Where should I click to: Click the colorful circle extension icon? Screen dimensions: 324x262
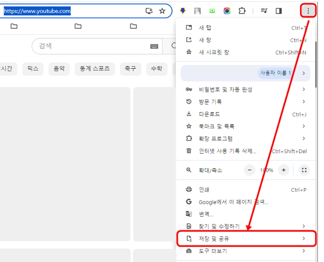[227, 10]
